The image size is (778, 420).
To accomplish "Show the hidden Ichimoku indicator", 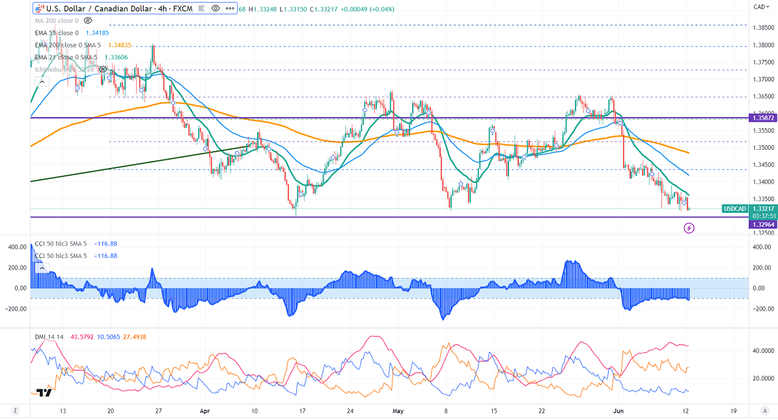I will point(103,69).
